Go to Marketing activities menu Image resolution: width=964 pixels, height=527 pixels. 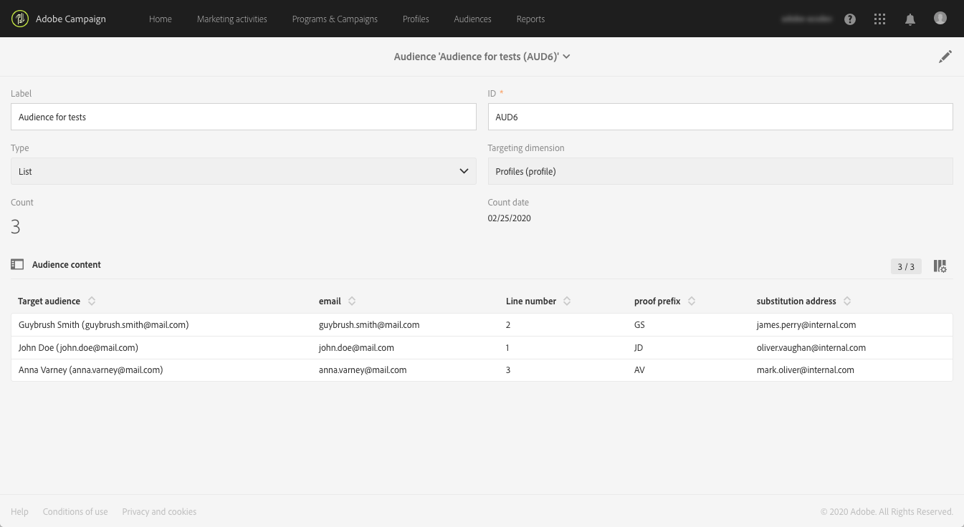[x=232, y=19]
